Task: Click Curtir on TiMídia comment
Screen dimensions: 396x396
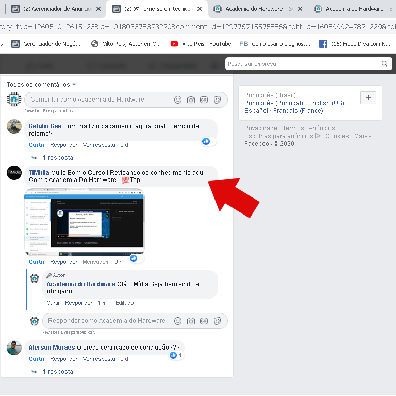Action: 37,262
